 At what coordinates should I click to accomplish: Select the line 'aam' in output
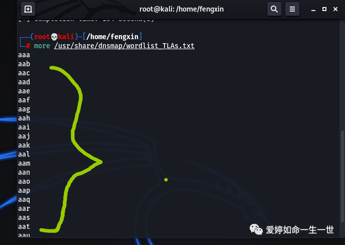(x=24, y=163)
